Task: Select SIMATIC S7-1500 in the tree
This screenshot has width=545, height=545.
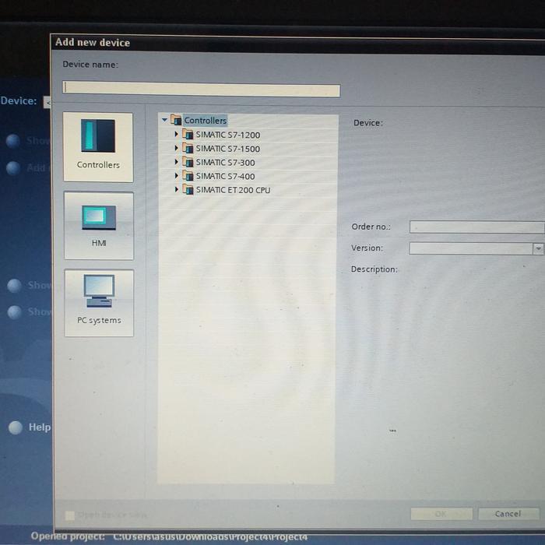Action: pyautogui.click(x=227, y=149)
